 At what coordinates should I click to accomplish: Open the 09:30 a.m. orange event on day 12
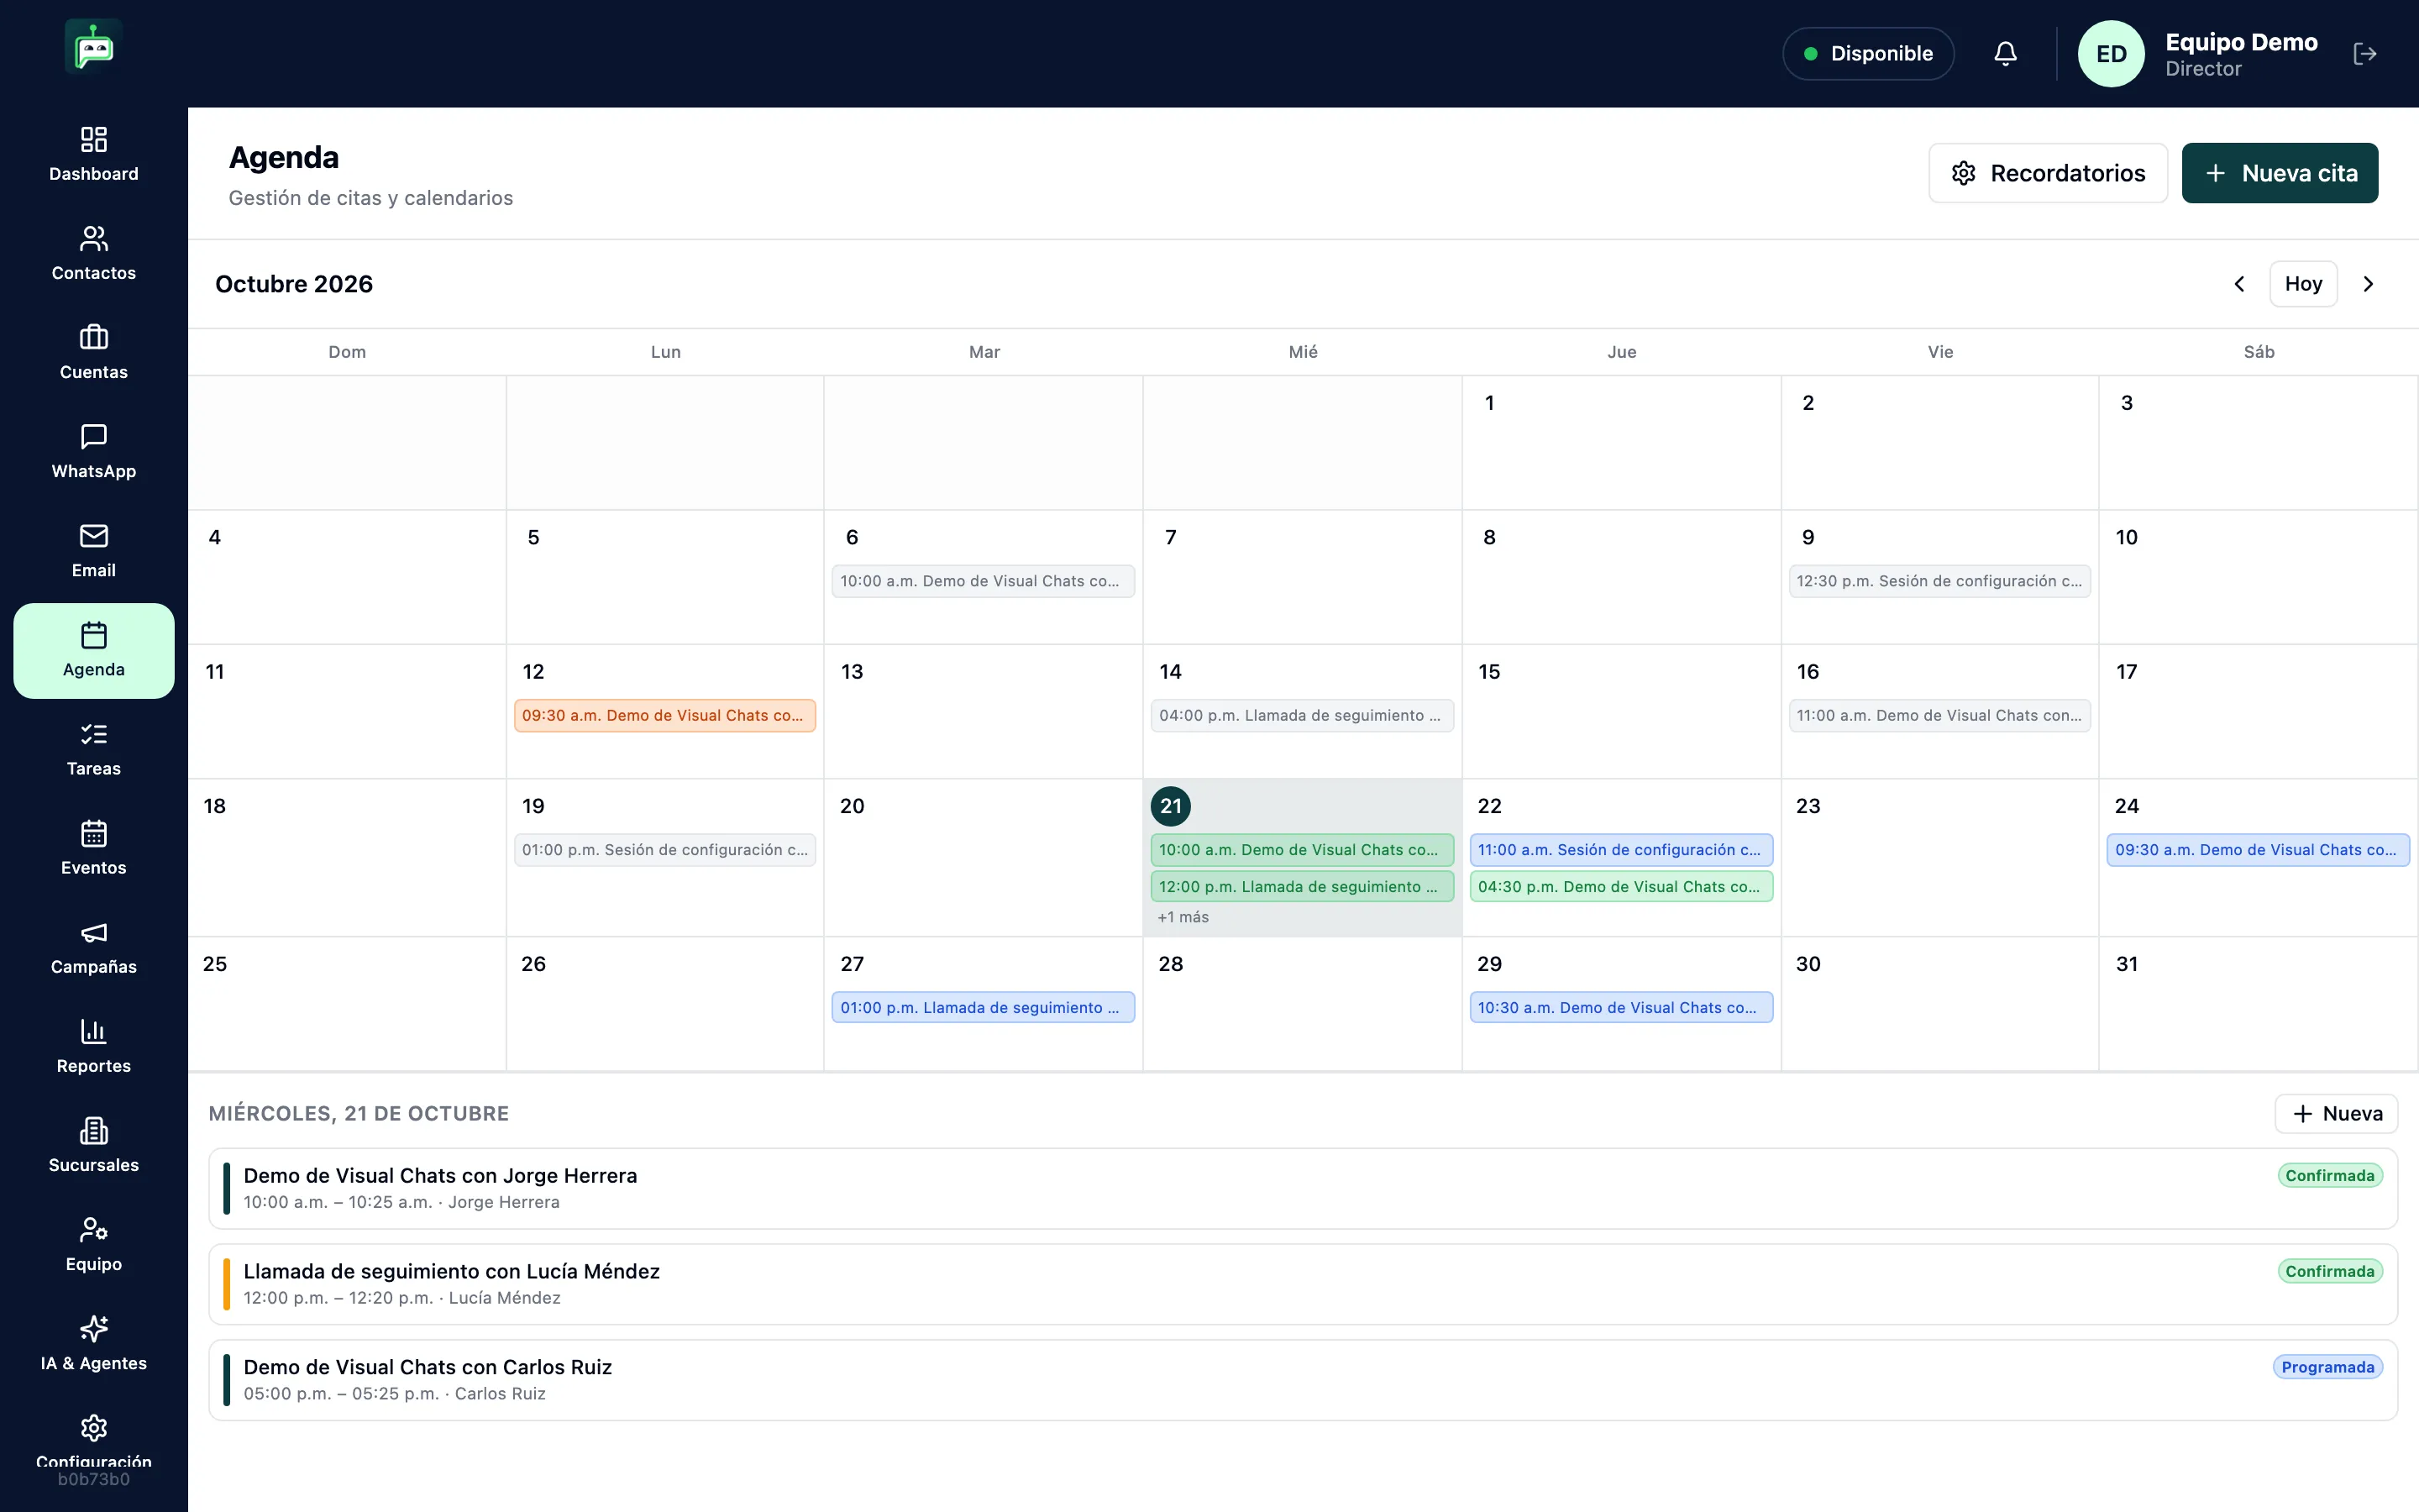pos(664,715)
